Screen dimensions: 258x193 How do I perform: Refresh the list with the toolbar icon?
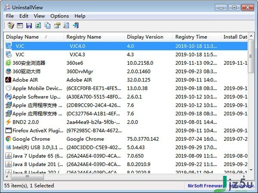click(x=38, y=25)
